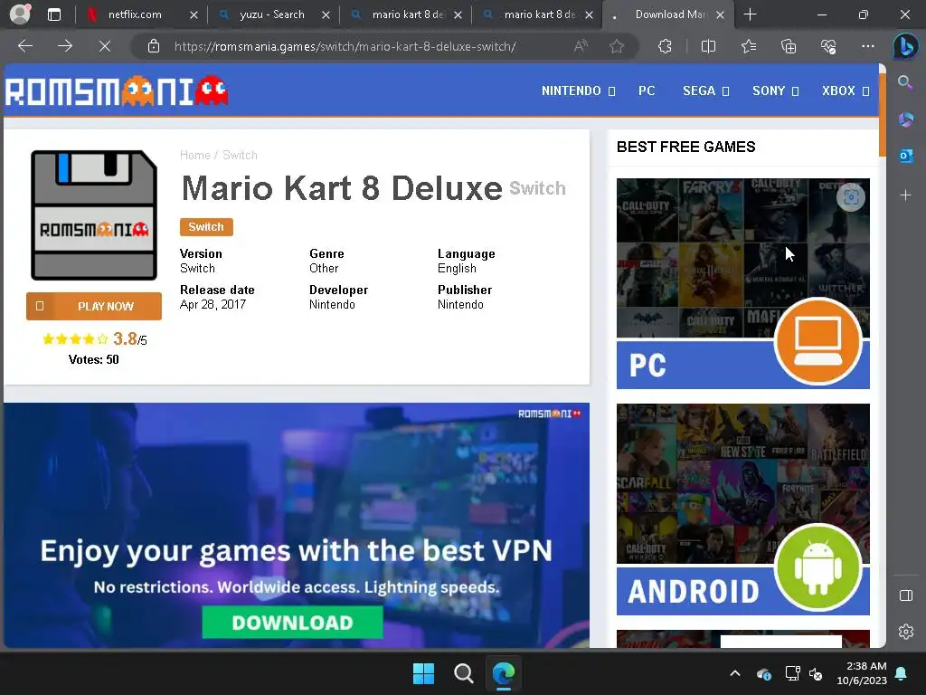Close the netflix.com tab
Screen dimensions: 926x695
click(194, 15)
